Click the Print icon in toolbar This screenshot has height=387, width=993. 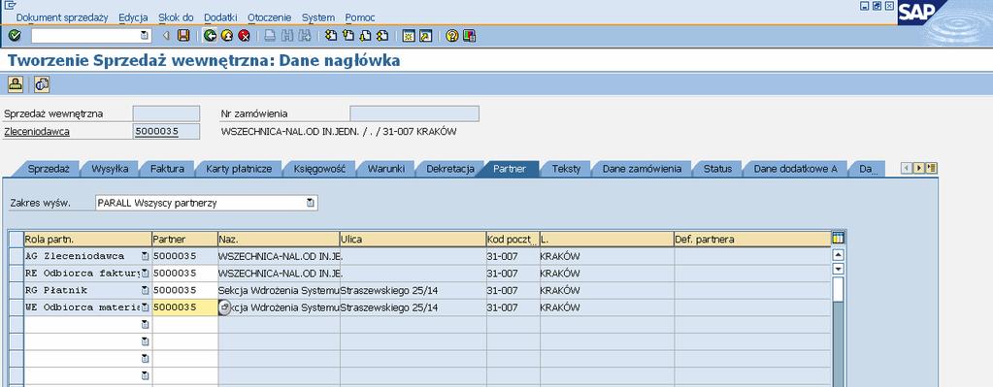(x=270, y=36)
